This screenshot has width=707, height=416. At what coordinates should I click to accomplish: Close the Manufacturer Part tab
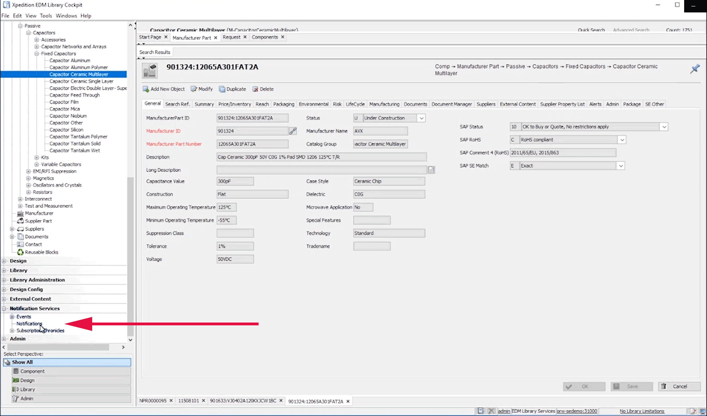click(216, 38)
